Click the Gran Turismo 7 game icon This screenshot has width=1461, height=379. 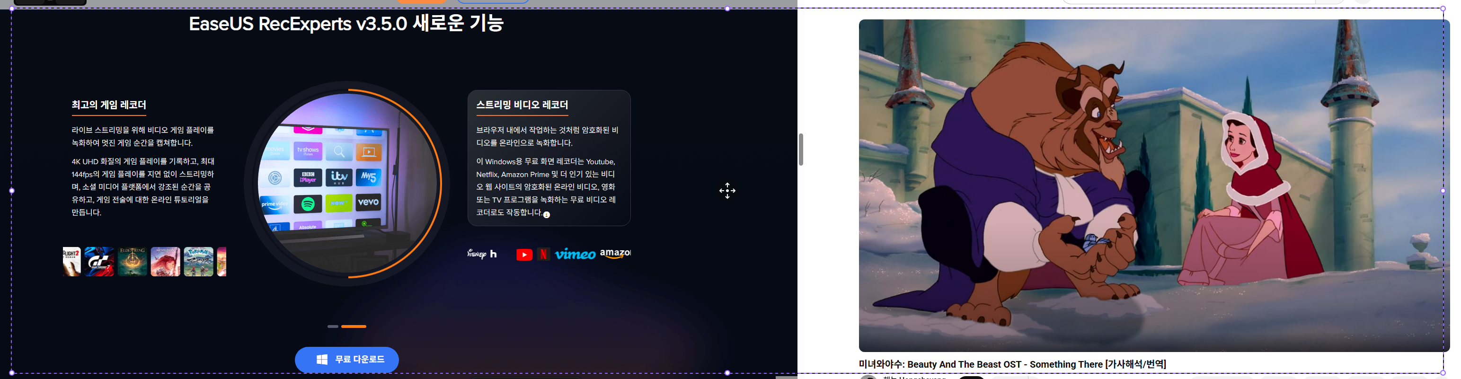click(x=99, y=262)
